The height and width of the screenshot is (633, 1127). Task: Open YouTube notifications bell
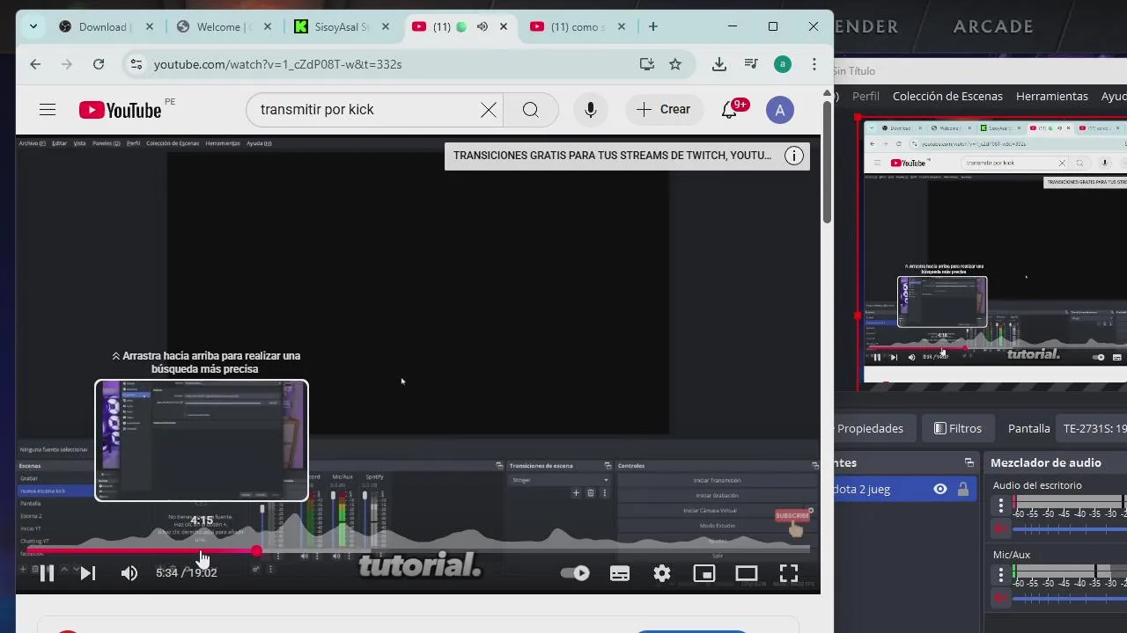(729, 110)
